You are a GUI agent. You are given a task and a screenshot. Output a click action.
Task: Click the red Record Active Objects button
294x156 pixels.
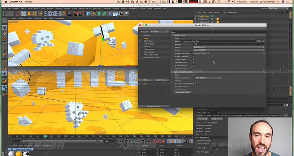point(154,141)
